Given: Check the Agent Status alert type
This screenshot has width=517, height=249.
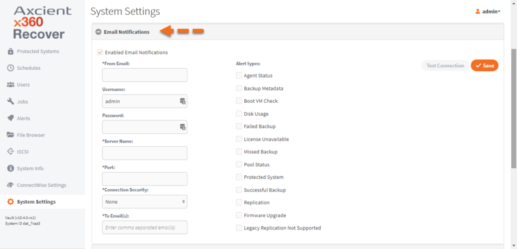Looking at the screenshot, I should tap(238, 76).
